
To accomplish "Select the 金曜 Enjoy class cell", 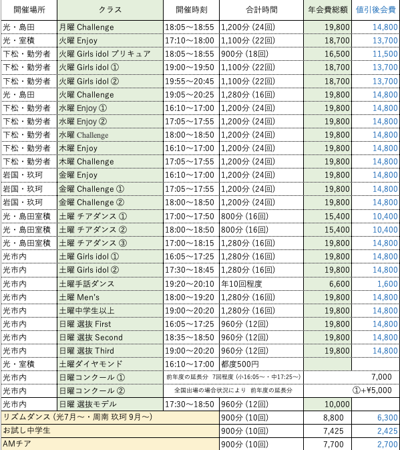I will tap(110, 175).
